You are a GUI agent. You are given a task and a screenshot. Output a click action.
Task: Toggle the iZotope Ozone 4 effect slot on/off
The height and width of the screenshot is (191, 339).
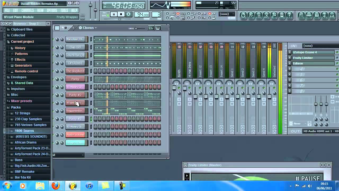point(337,52)
